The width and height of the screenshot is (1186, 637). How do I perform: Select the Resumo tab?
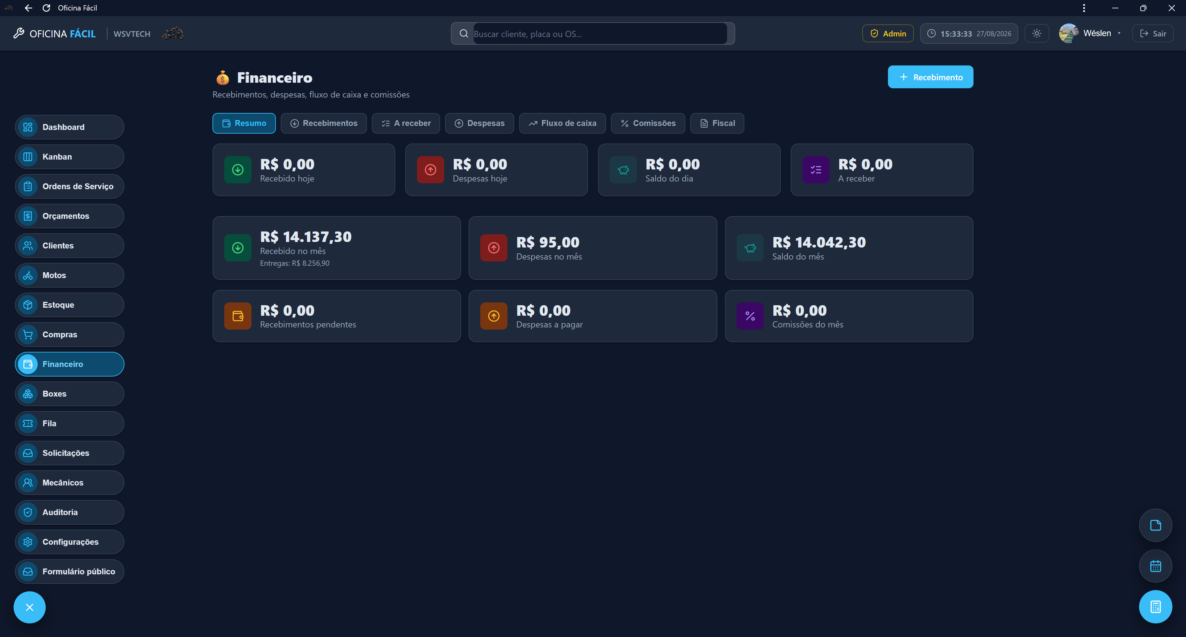pos(244,123)
